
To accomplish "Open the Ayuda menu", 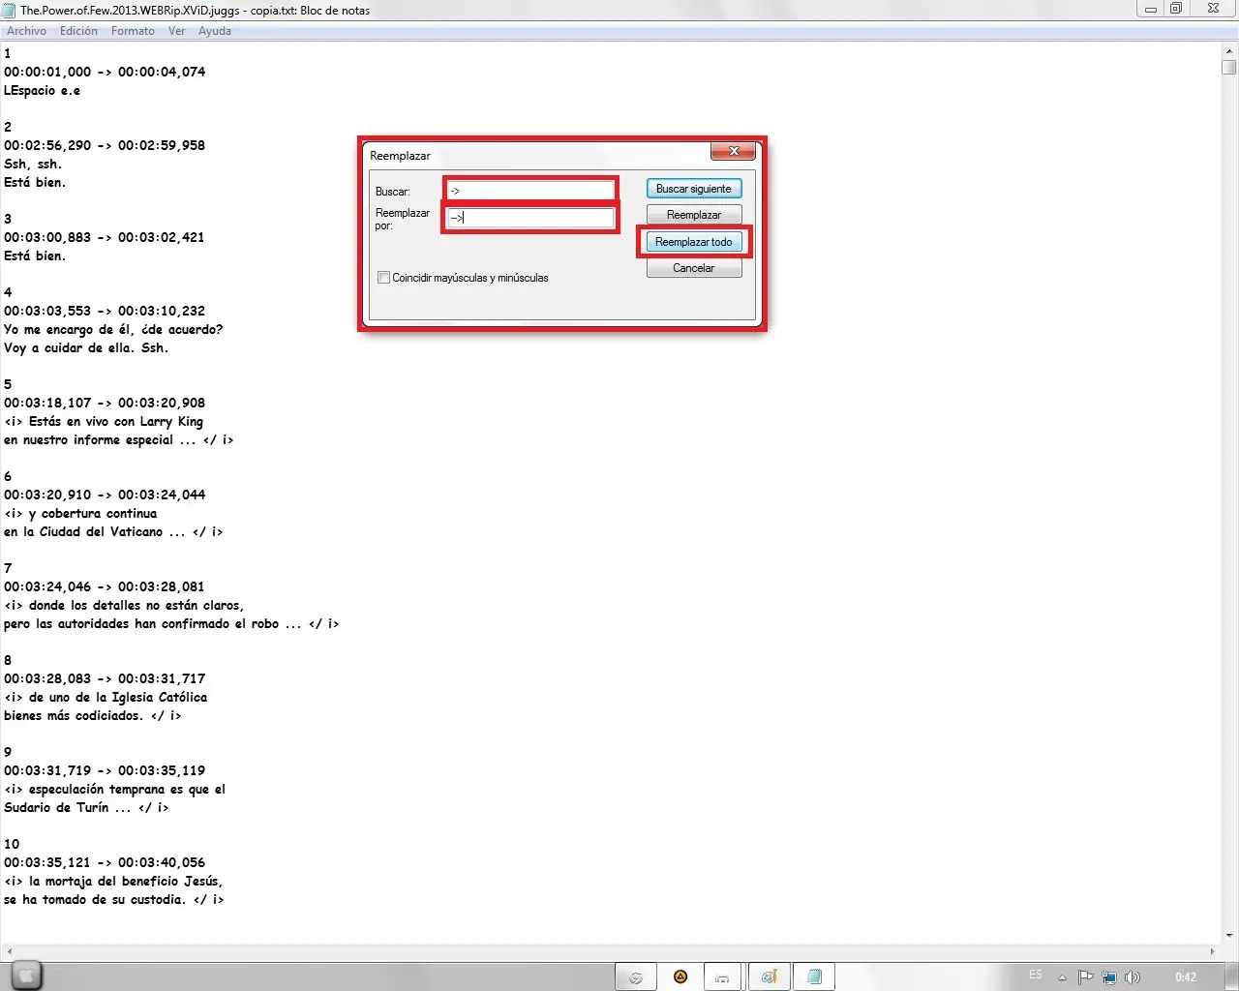I will tap(215, 31).
